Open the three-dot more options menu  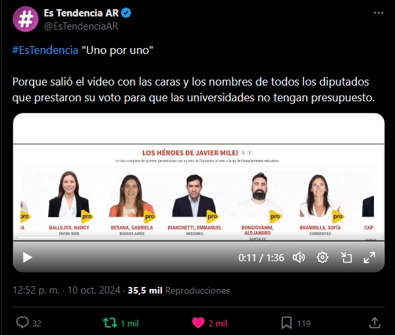pos(379,13)
